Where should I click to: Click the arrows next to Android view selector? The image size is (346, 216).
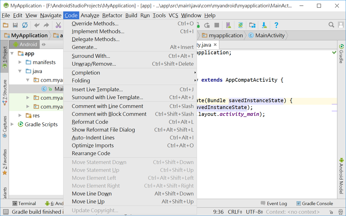tap(44, 45)
